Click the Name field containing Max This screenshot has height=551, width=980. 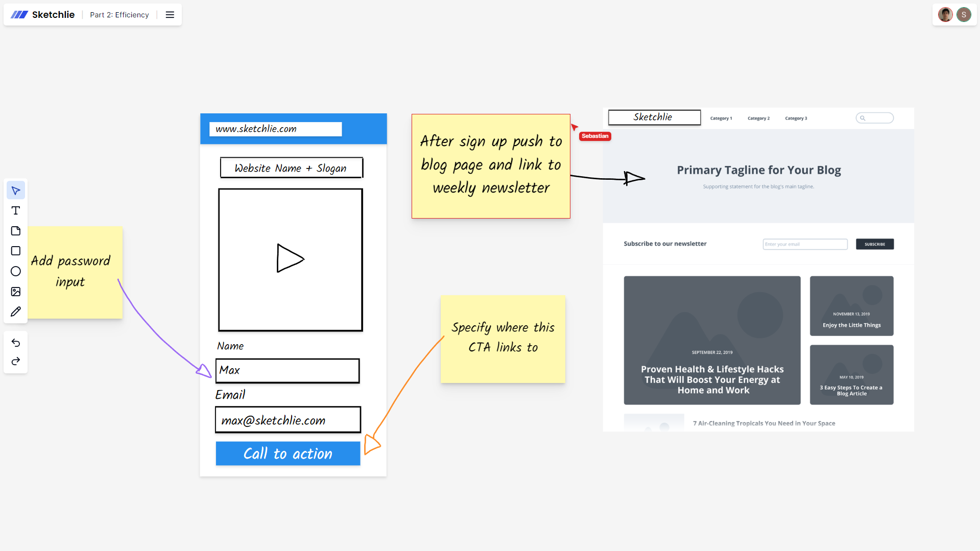tap(288, 371)
